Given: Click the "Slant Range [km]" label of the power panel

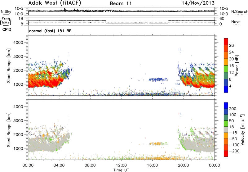Looking at the screenshot, I should coord(9,66).
